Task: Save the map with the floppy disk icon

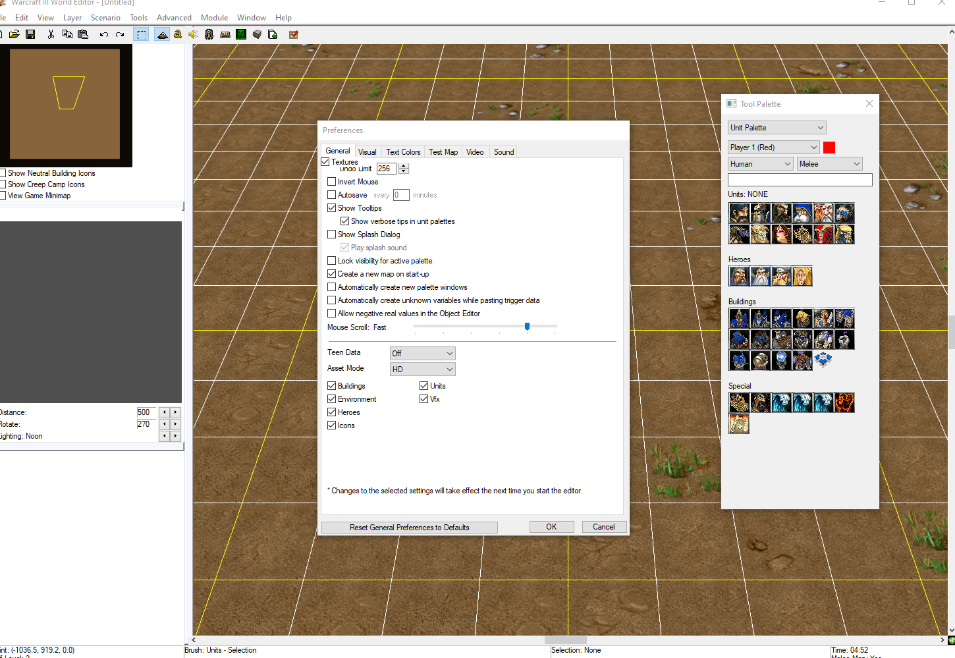Action: point(30,34)
